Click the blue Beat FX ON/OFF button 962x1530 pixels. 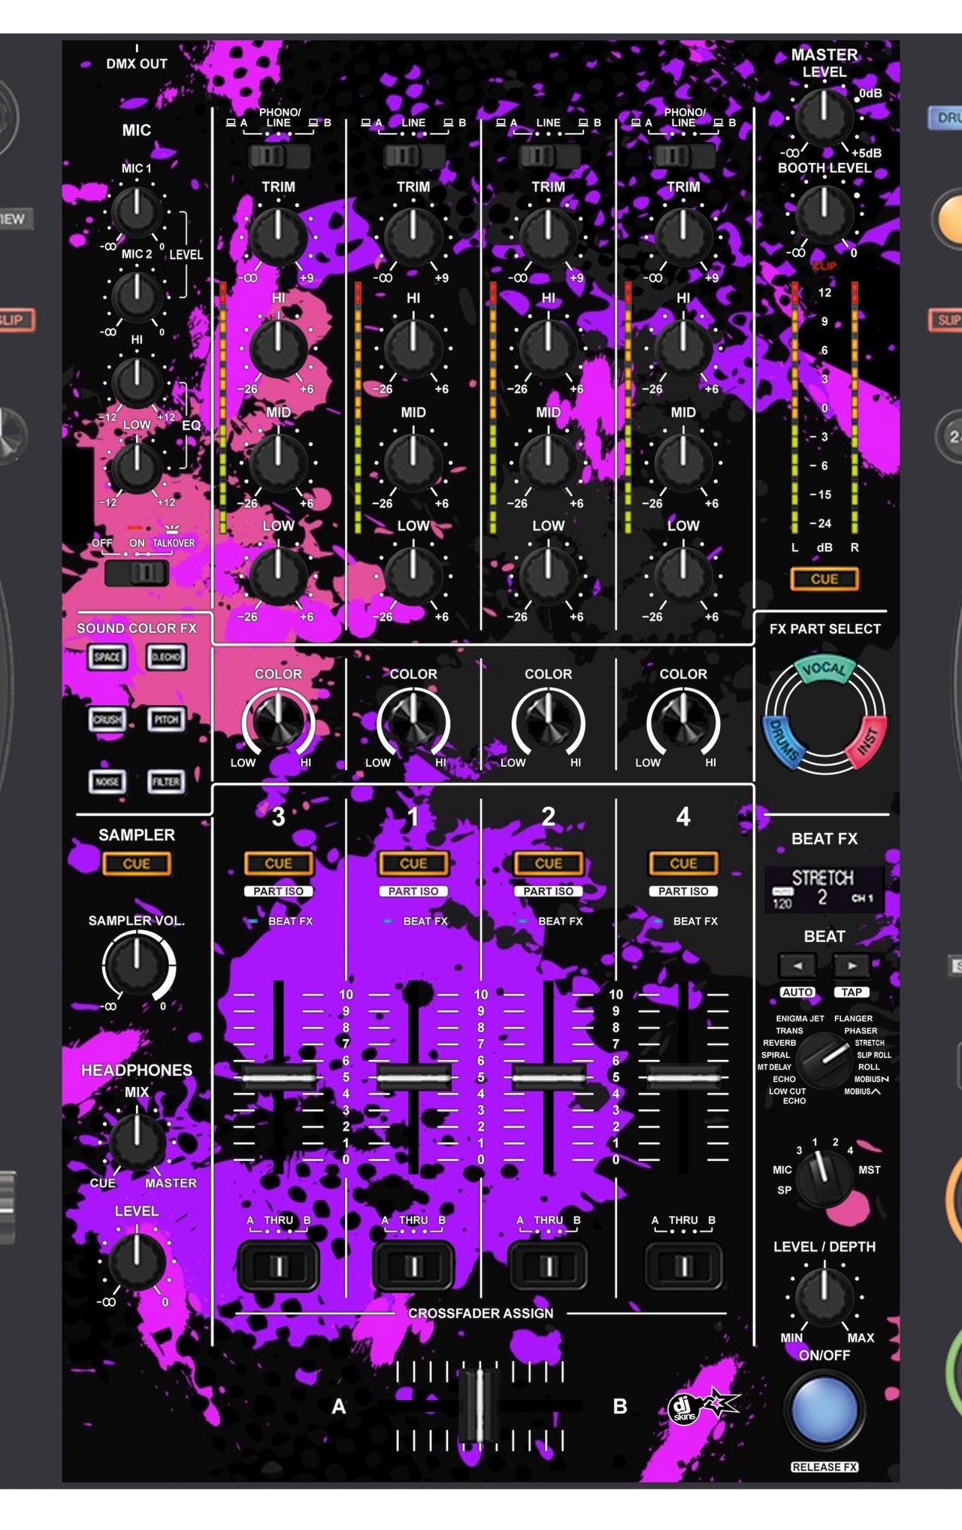pos(824,1411)
